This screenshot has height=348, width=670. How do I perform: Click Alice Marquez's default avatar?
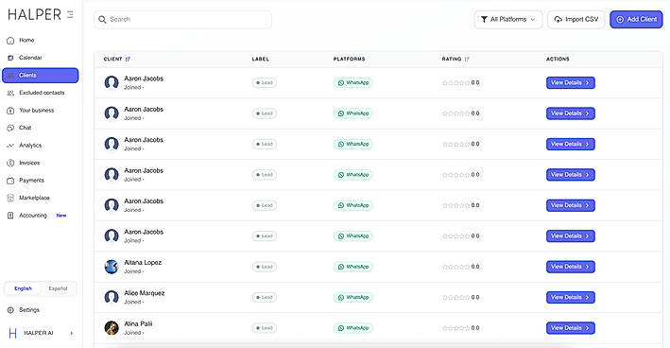112,298
